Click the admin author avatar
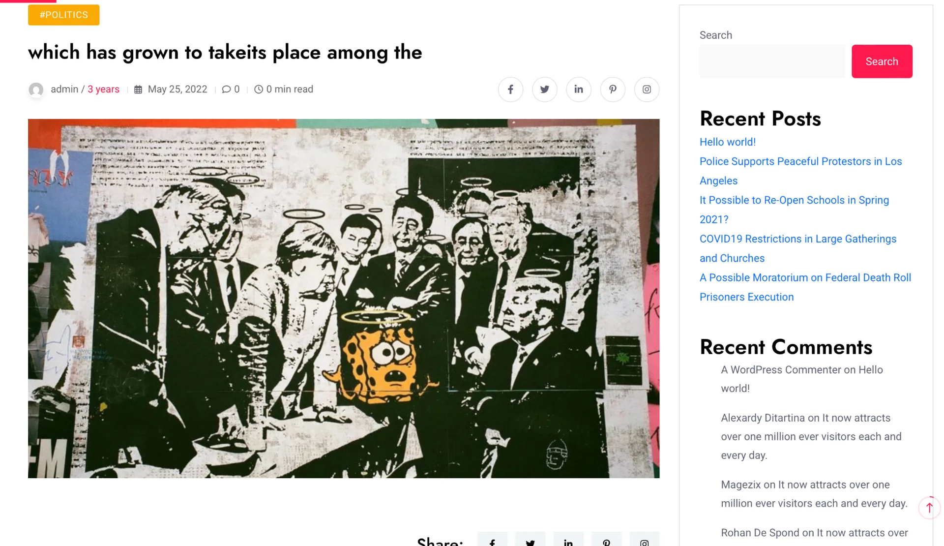This screenshot has width=944, height=546. click(x=36, y=90)
